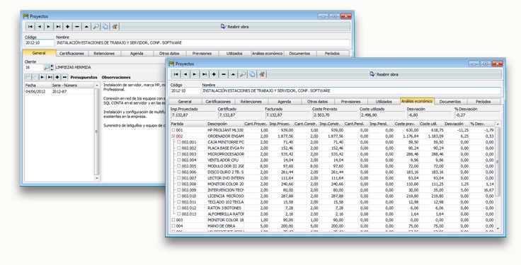This screenshot has width=521, height=265.
Task: Open Retenciones tab in back window
Action: pyautogui.click(x=104, y=54)
